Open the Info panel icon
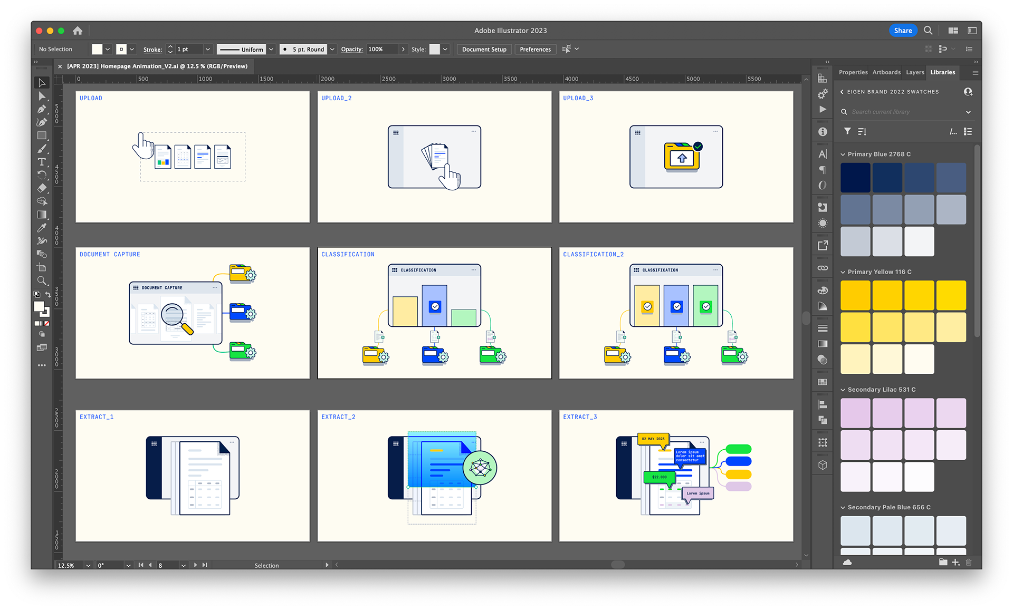The image size is (1013, 610). pos(823,132)
